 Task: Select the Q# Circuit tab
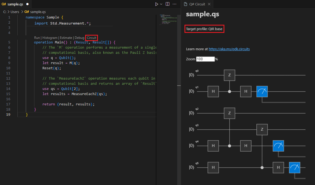point(197,4)
